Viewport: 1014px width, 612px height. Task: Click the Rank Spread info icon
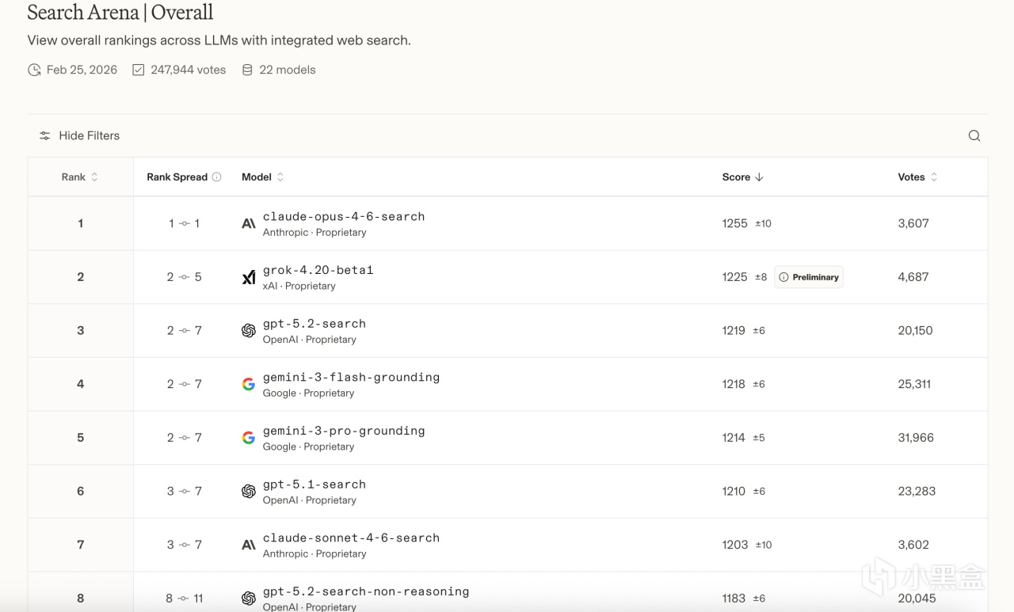tap(217, 177)
